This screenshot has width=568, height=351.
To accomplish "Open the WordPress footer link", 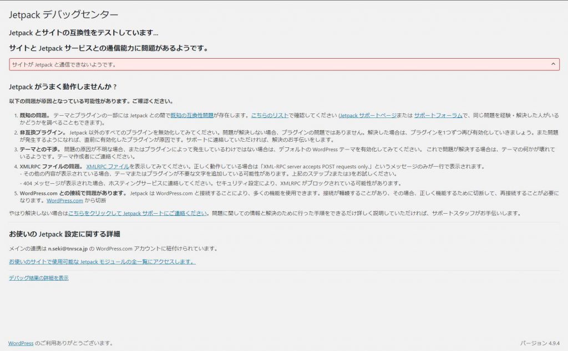I will click(x=21, y=343).
